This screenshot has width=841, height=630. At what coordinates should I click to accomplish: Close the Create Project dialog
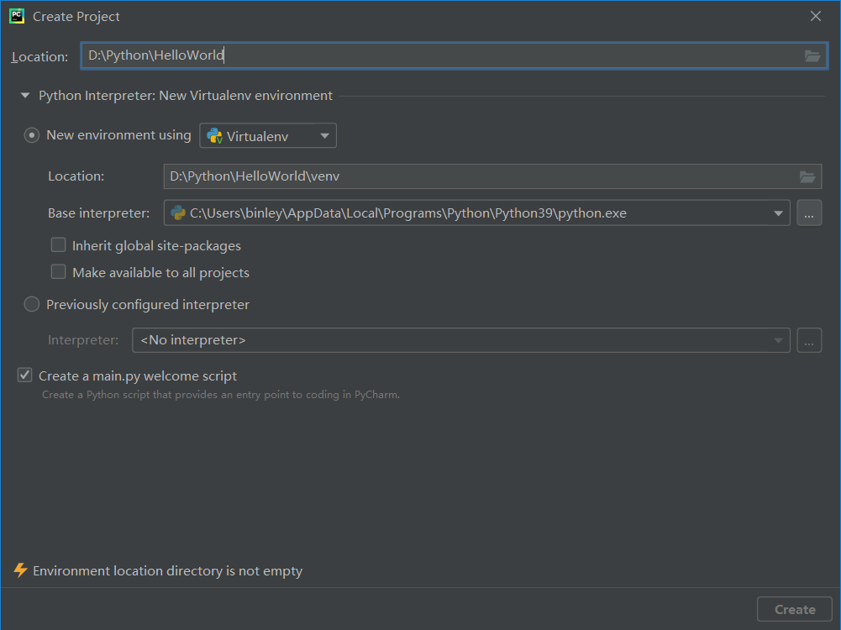tap(815, 16)
